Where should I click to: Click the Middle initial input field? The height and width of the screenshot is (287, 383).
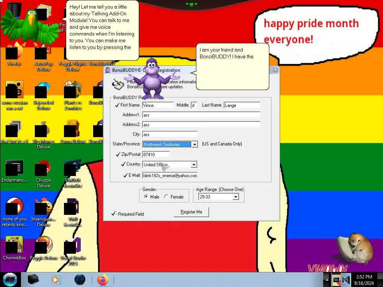click(x=194, y=105)
